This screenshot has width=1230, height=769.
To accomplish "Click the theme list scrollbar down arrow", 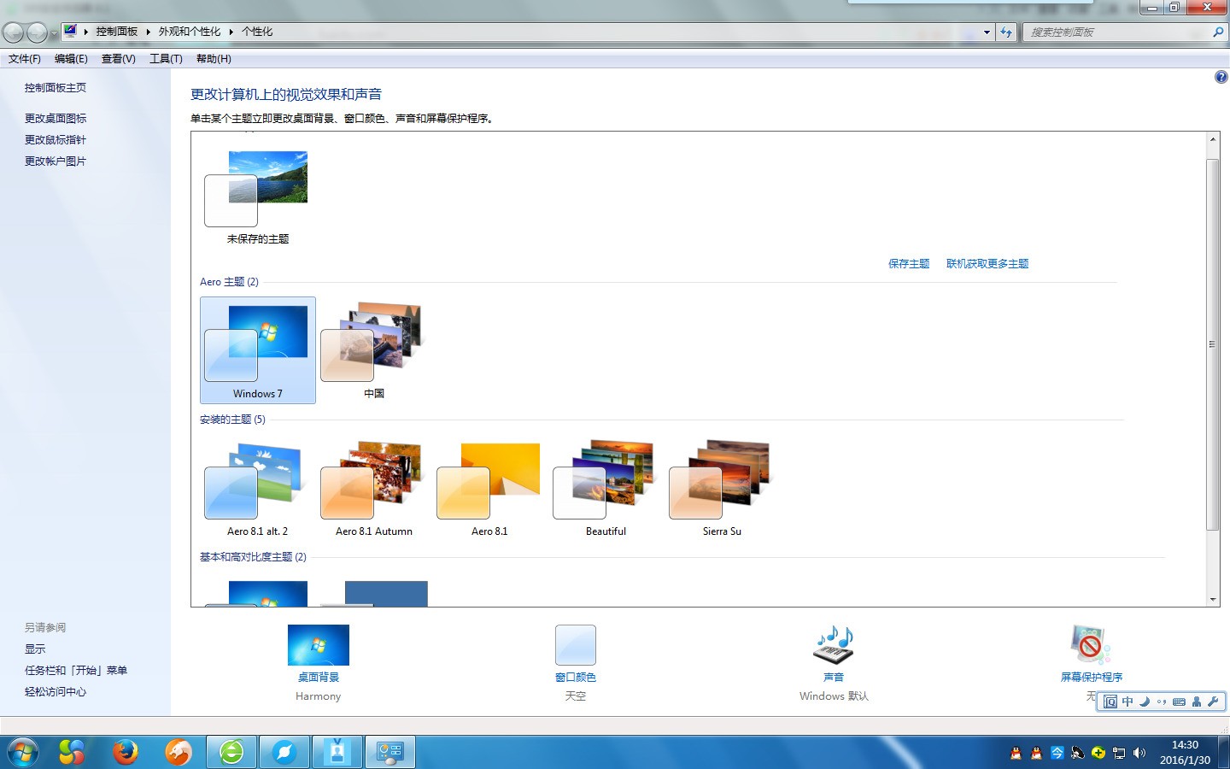I will (x=1213, y=600).
